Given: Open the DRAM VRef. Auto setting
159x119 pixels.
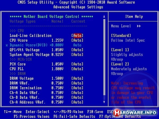Looking at the screenshot, I should [x=77, y=83].
